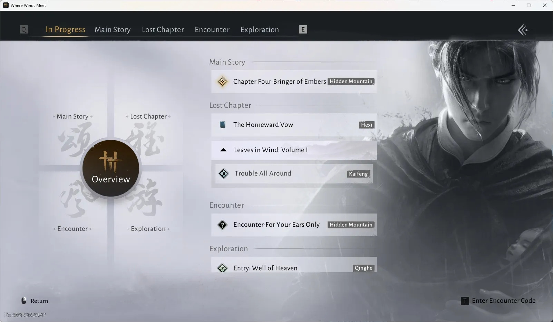
Task: Click the book icon beside The Homeward Vow
Action: click(223, 125)
